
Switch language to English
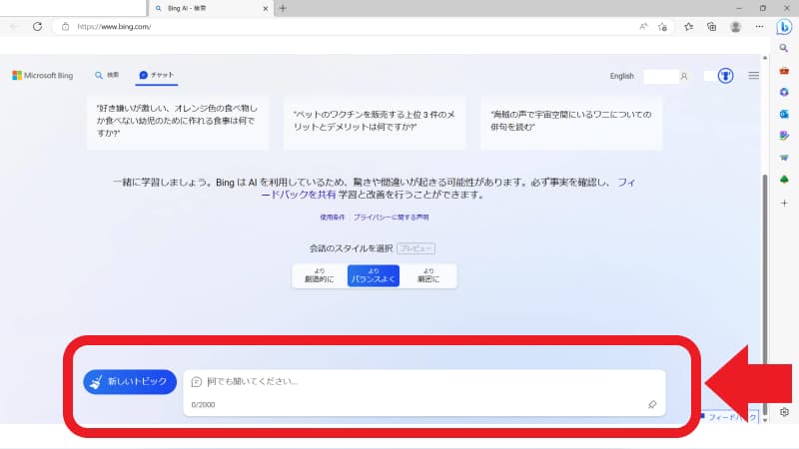tap(621, 76)
